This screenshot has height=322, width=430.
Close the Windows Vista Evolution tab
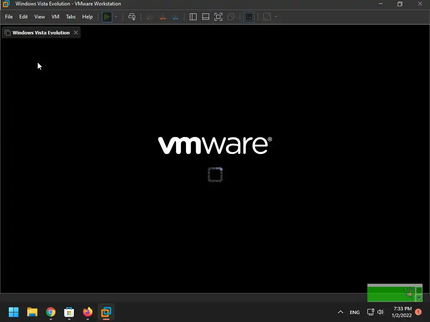(x=76, y=33)
